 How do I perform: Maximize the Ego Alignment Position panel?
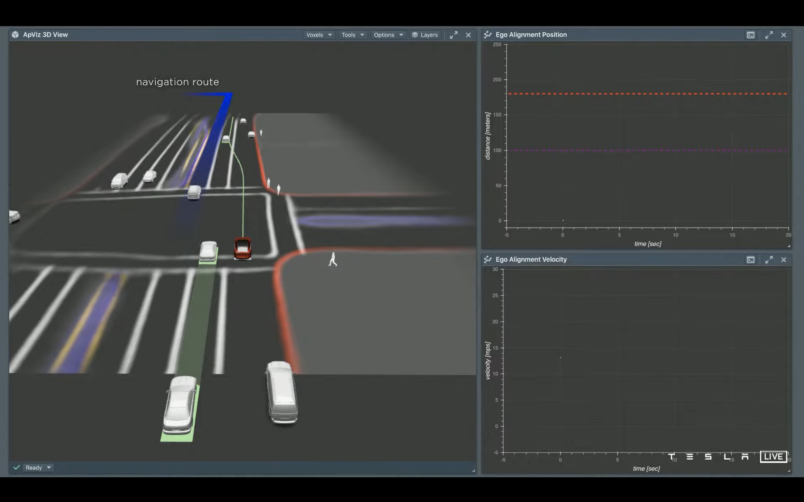click(769, 35)
